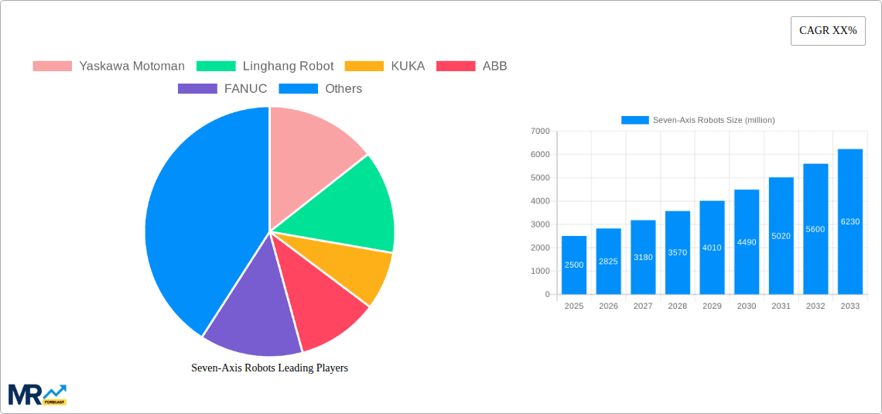The width and height of the screenshot is (882, 414).
Task: Click the 2026 bar labeled 2825
Action: click(609, 261)
